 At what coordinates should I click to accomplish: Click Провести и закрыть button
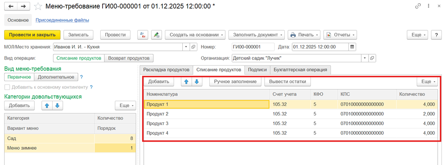pyautogui.click(x=32, y=35)
